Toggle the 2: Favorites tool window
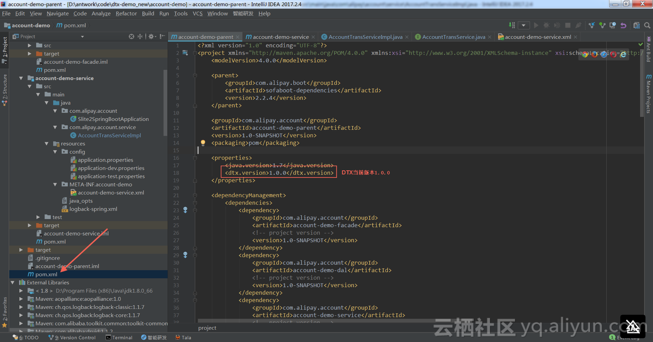Image resolution: width=653 pixels, height=342 pixels. tap(5, 312)
